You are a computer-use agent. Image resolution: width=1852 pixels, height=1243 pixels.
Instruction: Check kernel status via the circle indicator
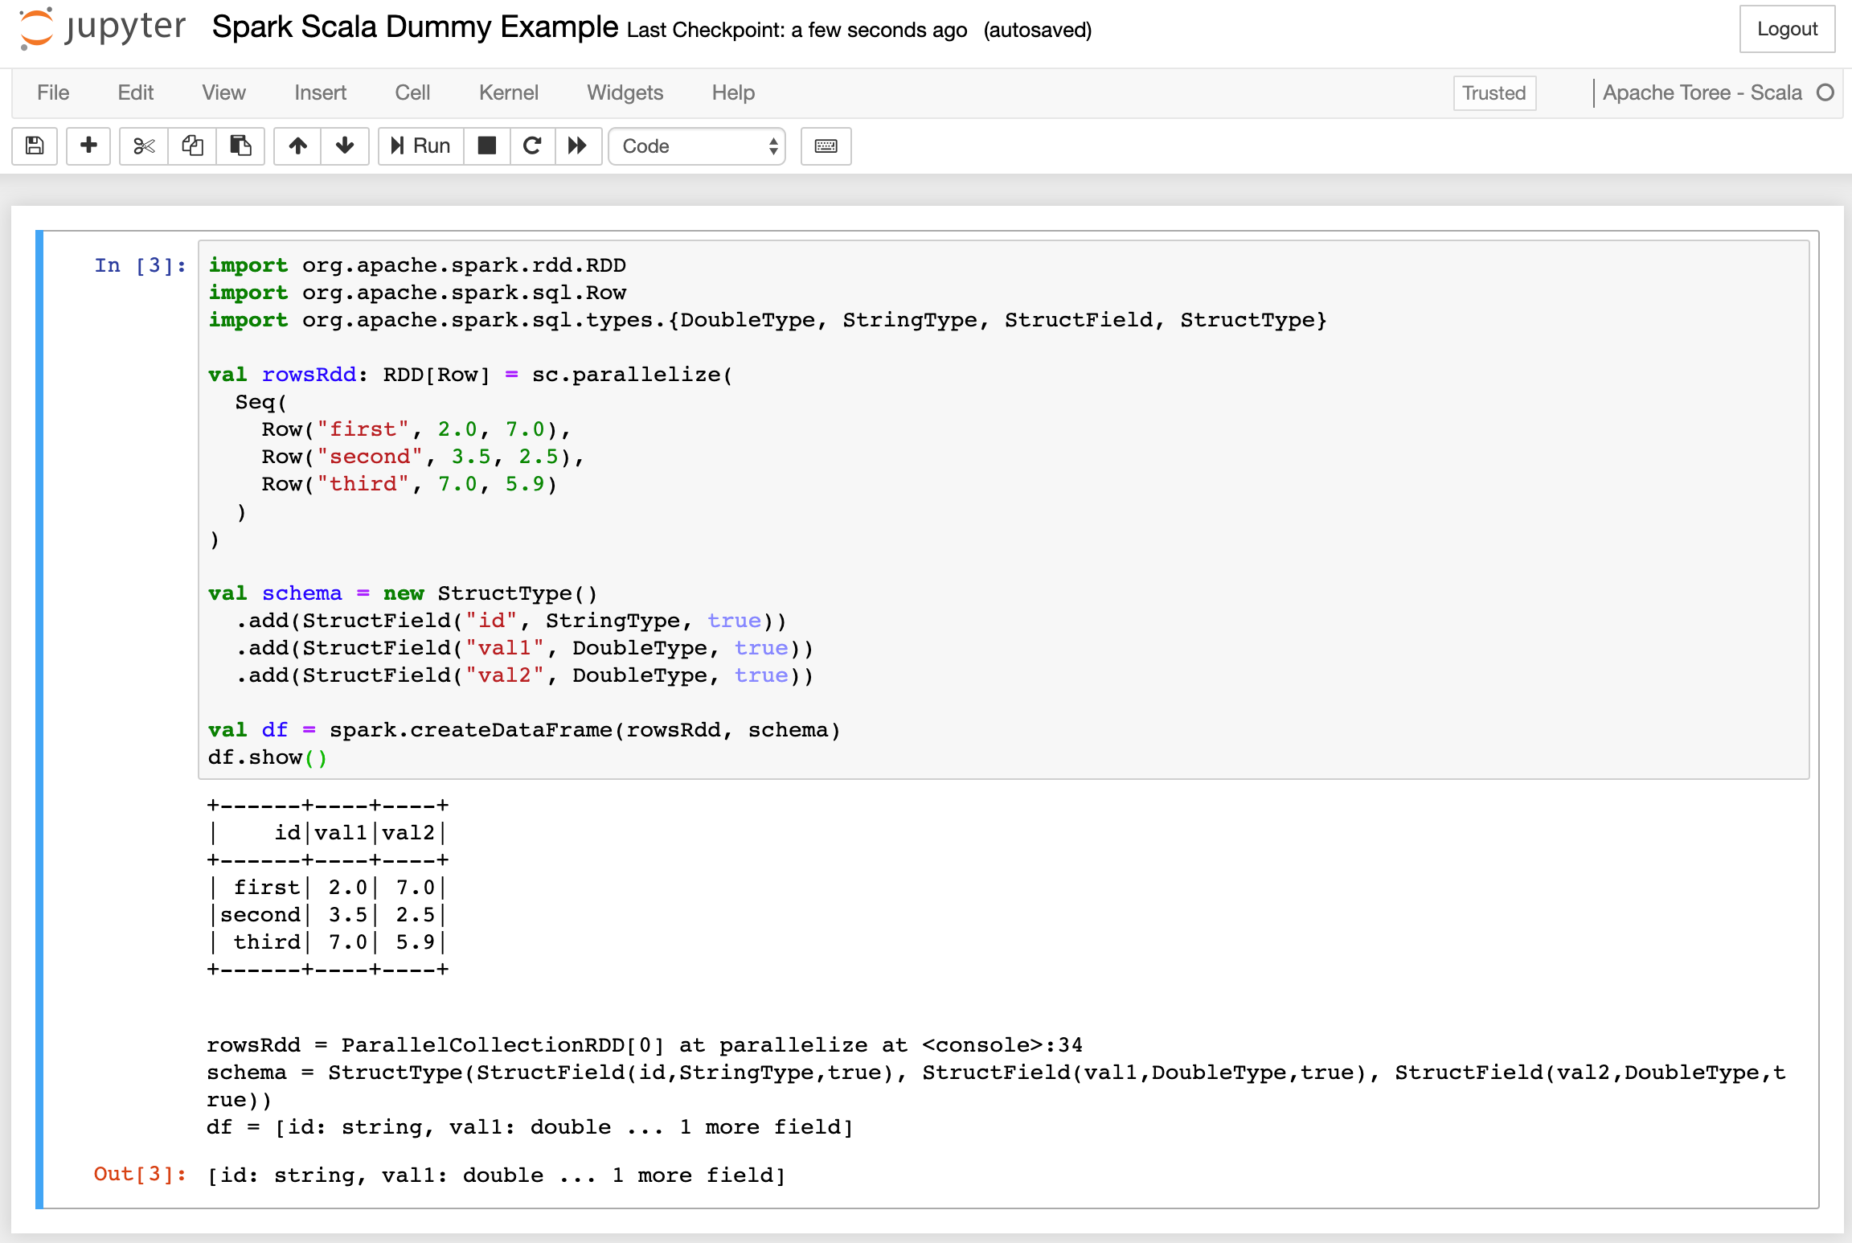coord(1823,92)
